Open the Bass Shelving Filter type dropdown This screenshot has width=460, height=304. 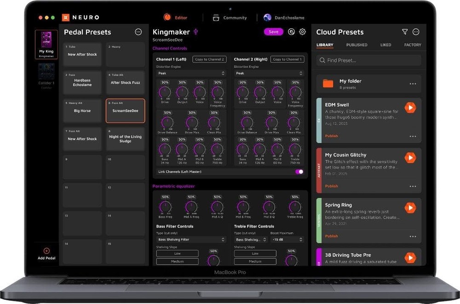pos(191,240)
